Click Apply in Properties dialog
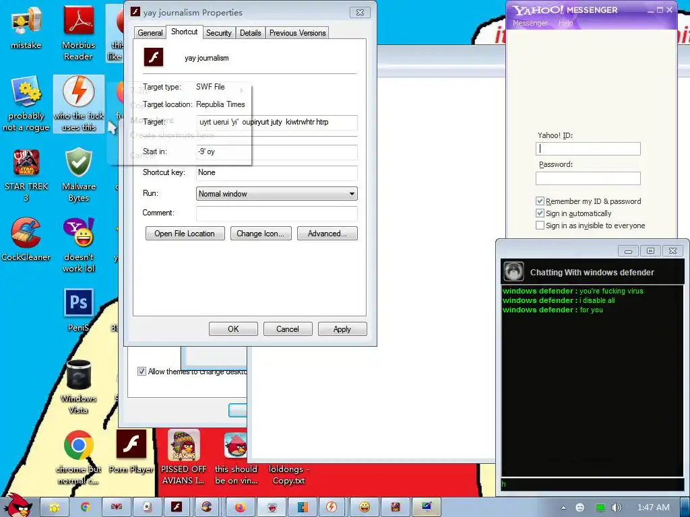The width and height of the screenshot is (690, 517). click(x=342, y=329)
